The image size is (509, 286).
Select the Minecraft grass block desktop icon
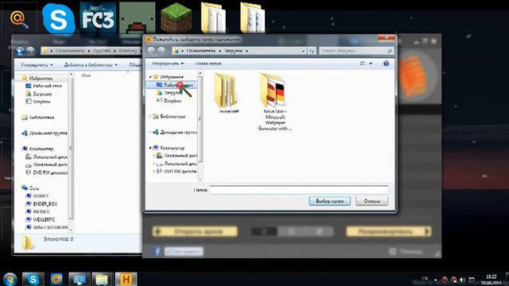(x=176, y=18)
